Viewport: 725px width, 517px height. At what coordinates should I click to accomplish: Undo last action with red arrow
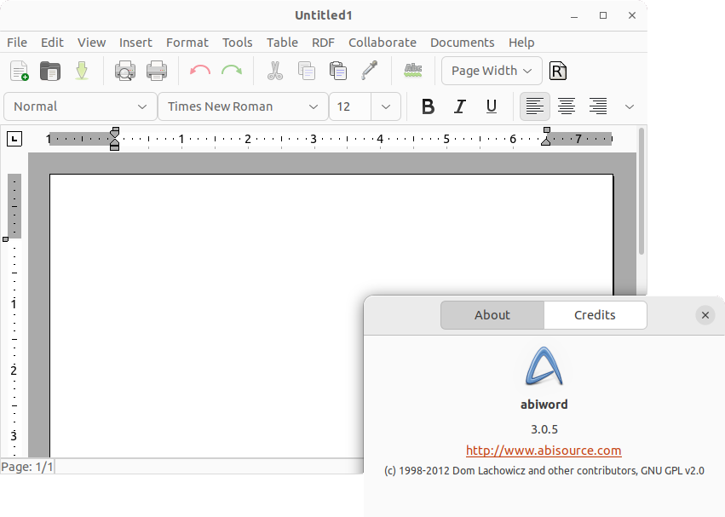(200, 71)
